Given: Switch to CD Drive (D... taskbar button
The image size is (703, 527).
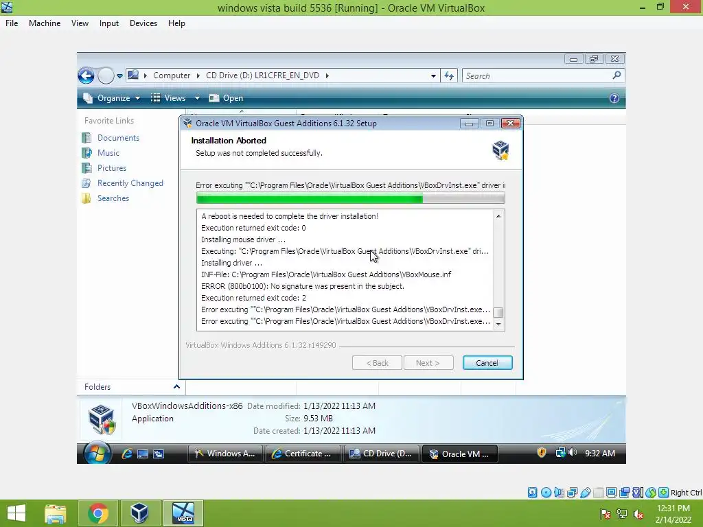Looking at the screenshot, I should tap(381, 454).
